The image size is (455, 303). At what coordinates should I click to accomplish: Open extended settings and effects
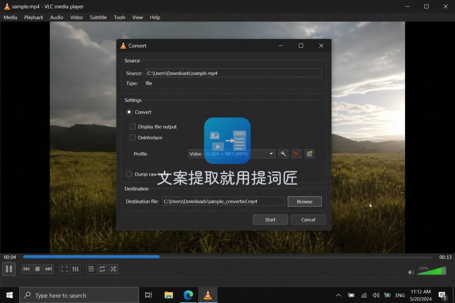point(76,269)
